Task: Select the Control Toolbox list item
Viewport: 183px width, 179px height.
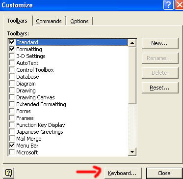Action: click(35, 70)
